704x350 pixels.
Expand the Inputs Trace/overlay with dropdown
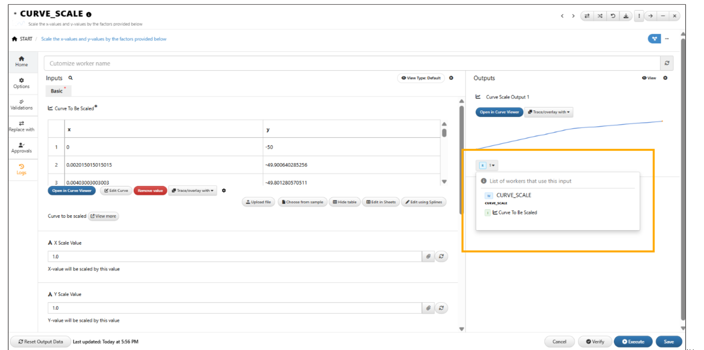pos(193,191)
